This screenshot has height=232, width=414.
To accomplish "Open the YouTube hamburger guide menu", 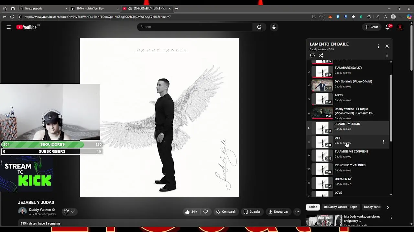I will [9, 27].
